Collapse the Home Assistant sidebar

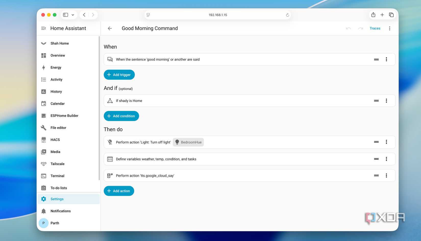tap(43, 28)
